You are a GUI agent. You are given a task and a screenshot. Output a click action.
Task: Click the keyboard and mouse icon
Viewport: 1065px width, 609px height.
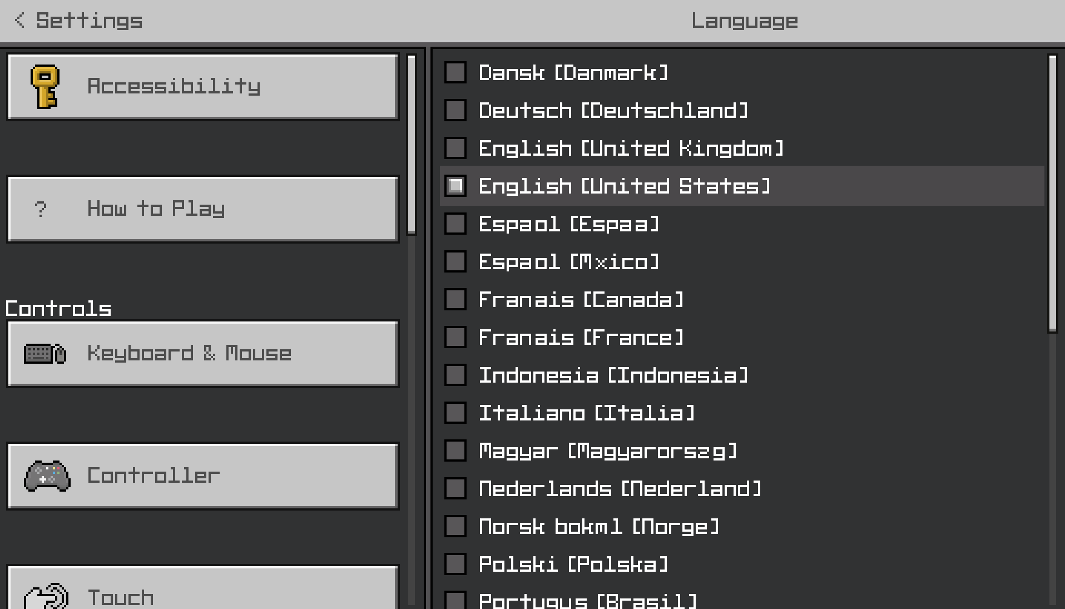pos(45,354)
